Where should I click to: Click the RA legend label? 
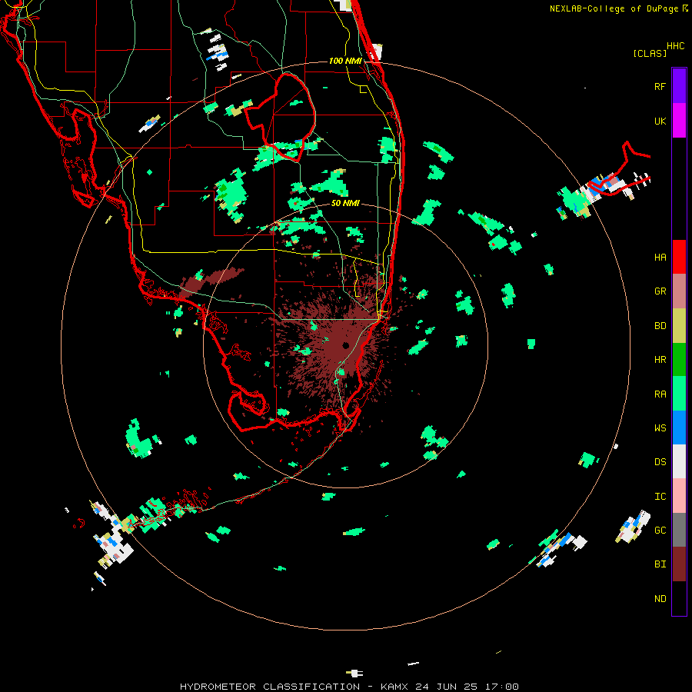pos(660,394)
